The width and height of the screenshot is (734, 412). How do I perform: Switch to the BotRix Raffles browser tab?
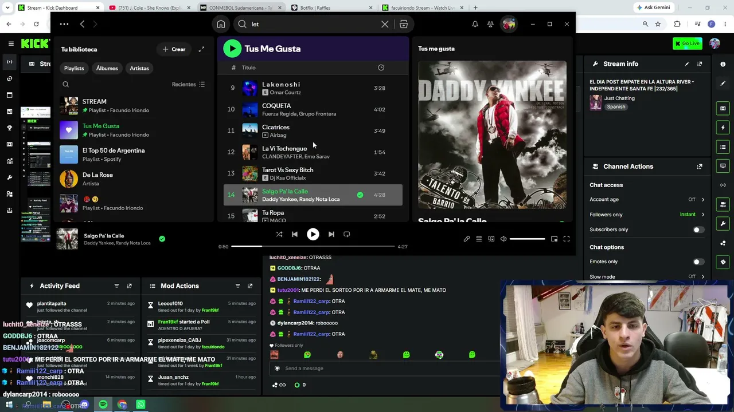pyautogui.click(x=331, y=8)
